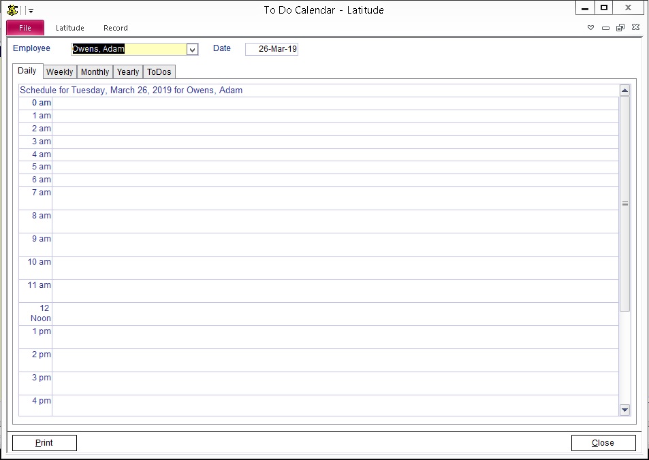Switch to the Weekly tab
649x460 pixels.
60,72
